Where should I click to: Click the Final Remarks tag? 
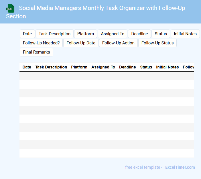point(36,52)
